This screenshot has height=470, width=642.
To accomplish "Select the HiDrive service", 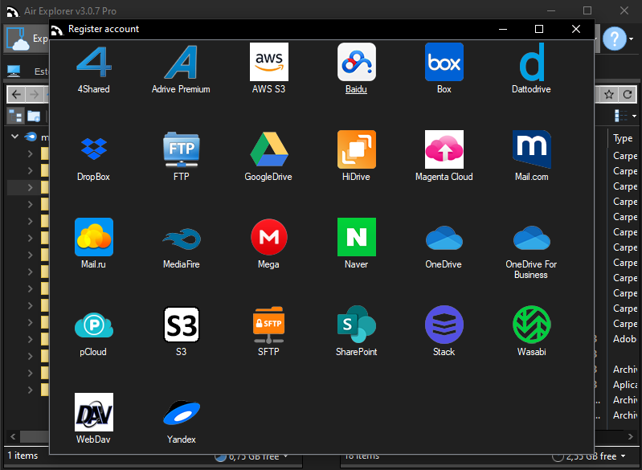I will pos(356,157).
